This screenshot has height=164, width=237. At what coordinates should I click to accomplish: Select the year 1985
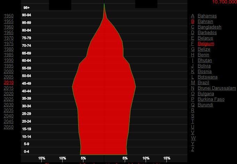pos(9,55)
